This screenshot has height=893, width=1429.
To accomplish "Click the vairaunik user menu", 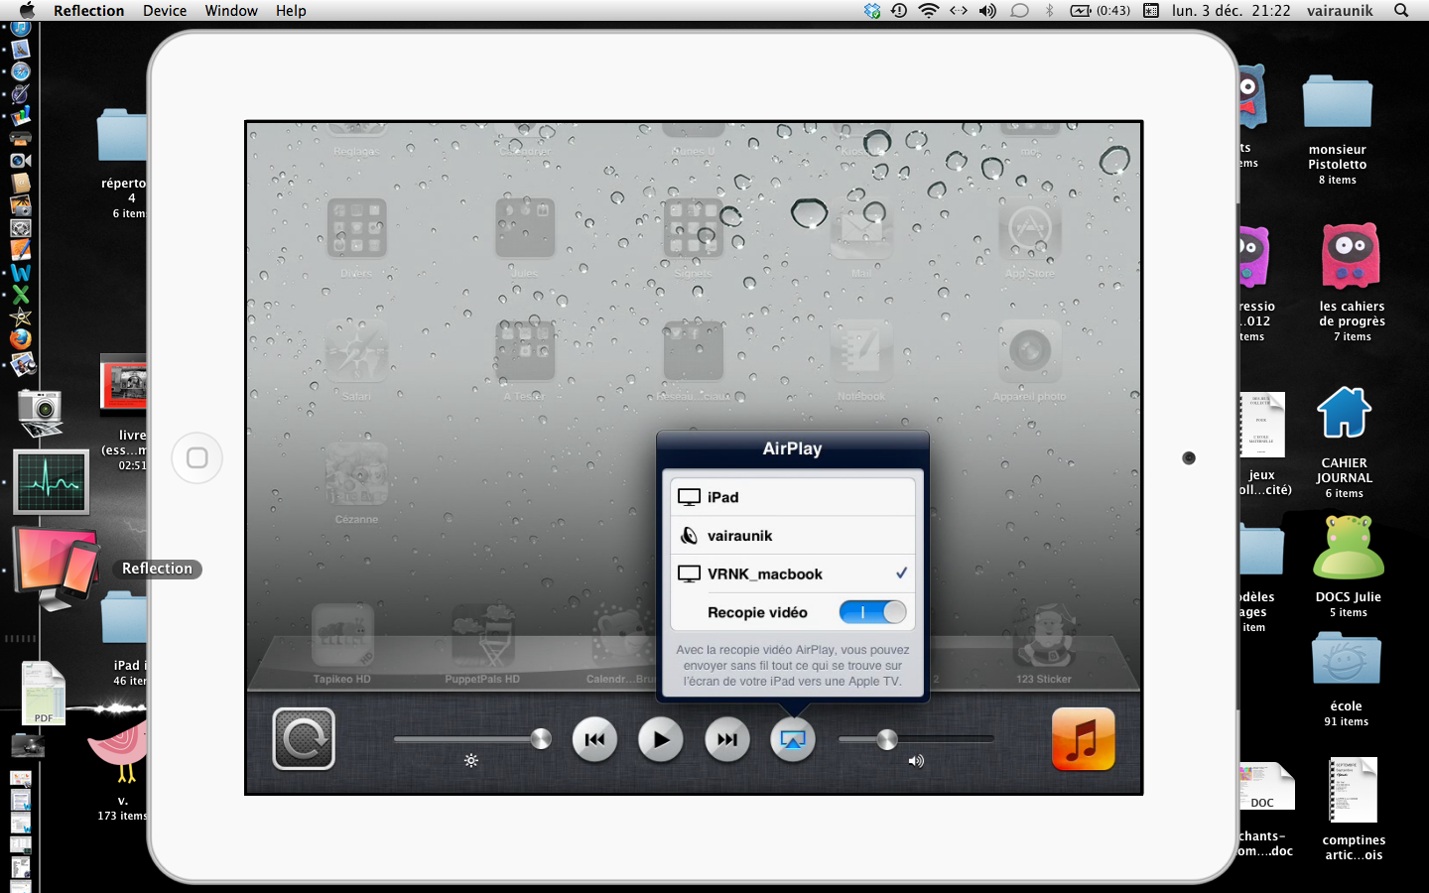I will click(x=1340, y=10).
